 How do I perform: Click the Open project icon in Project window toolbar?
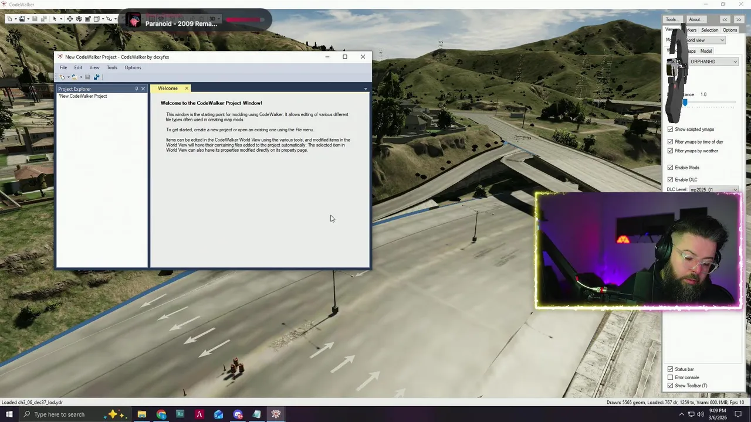pyautogui.click(x=75, y=77)
